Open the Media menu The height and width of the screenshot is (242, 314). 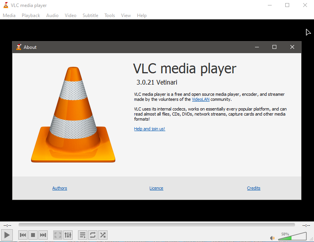[9, 16]
